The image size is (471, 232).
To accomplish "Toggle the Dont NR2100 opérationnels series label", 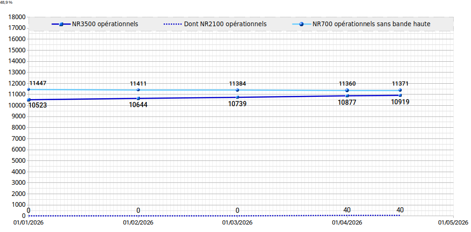I will click(x=229, y=24).
